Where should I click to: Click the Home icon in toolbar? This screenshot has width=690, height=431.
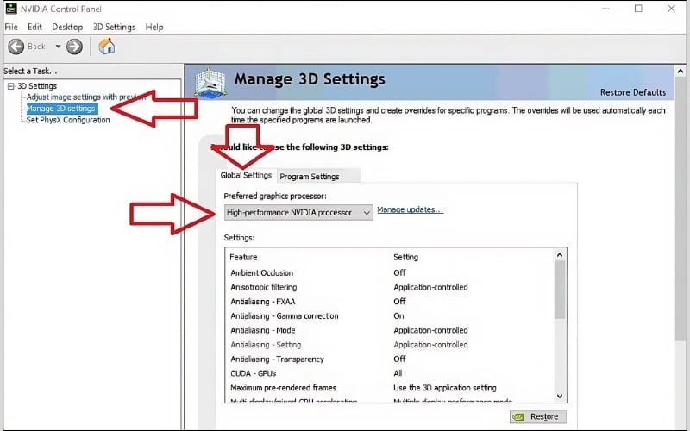click(x=107, y=47)
